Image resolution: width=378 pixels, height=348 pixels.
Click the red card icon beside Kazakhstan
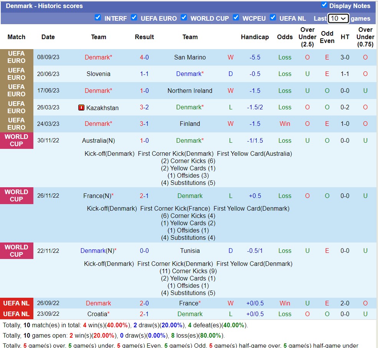click(81, 108)
